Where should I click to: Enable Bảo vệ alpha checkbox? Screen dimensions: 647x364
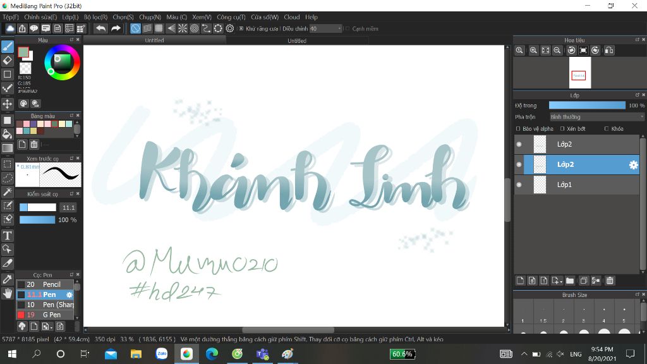[x=518, y=129]
